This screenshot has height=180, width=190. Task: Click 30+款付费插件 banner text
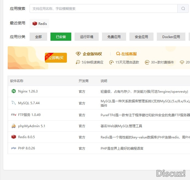pyautogui.click(x=162, y=62)
